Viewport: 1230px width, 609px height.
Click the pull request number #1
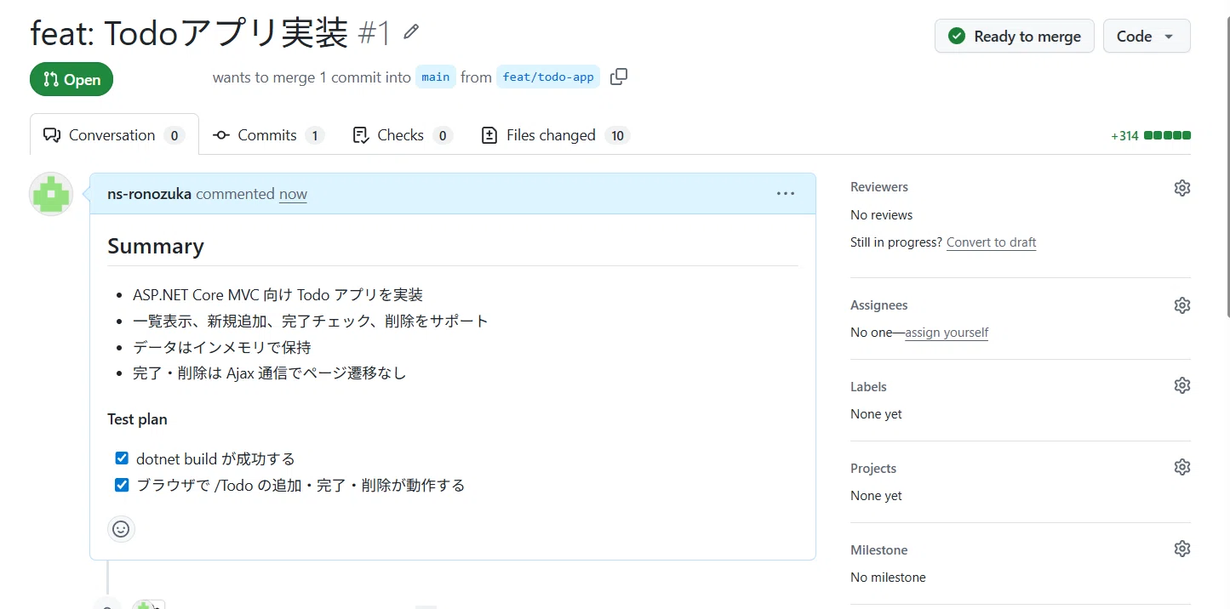(375, 34)
